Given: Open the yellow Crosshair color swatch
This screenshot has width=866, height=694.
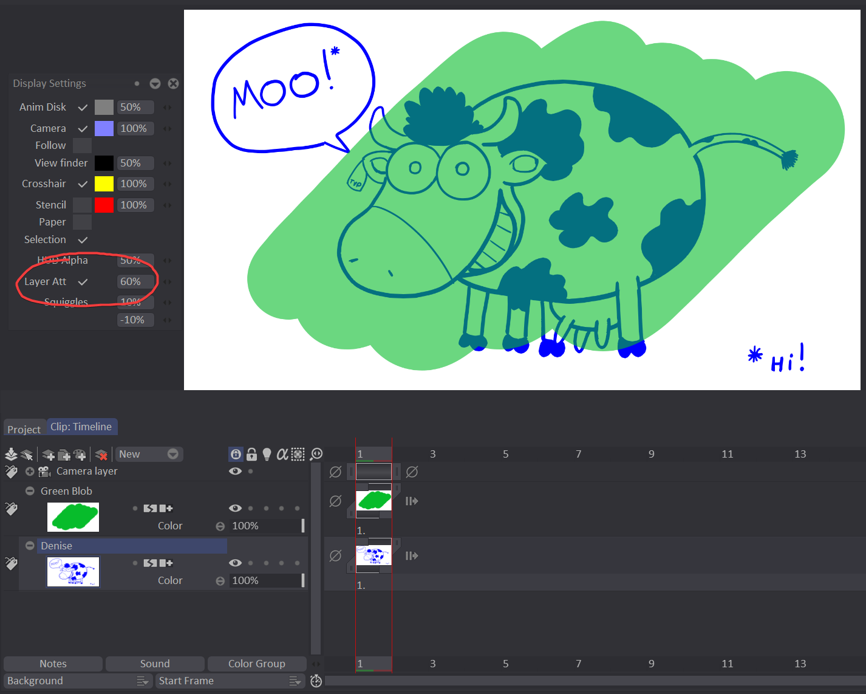Looking at the screenshot, I should pyautogui.click(x=104, y=184).
